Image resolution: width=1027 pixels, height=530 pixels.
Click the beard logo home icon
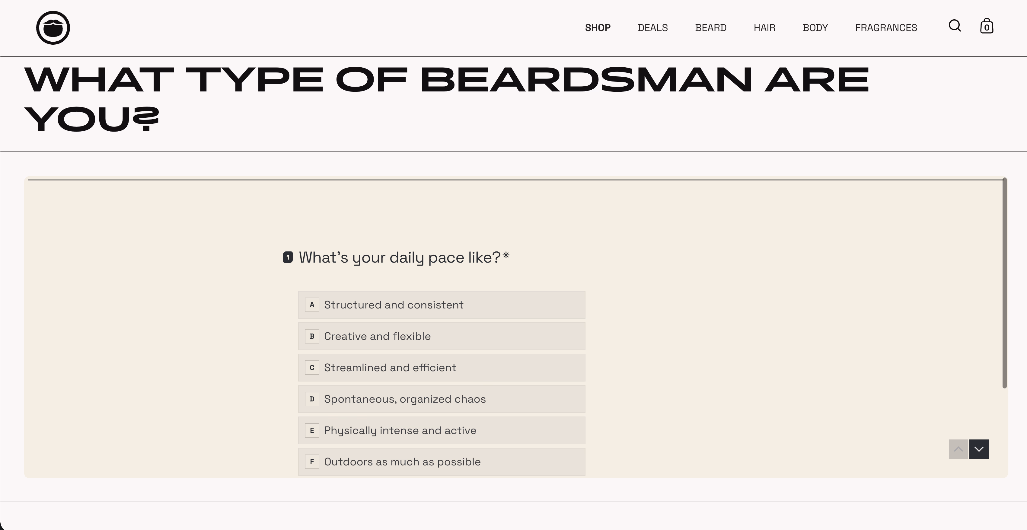point(53,27)
